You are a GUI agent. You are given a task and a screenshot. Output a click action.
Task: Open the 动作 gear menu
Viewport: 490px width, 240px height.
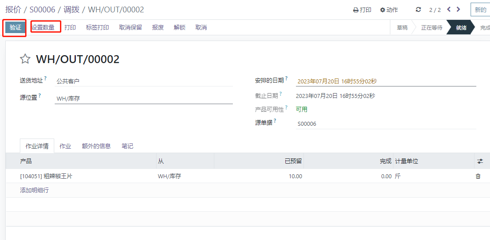coord(389,10)
